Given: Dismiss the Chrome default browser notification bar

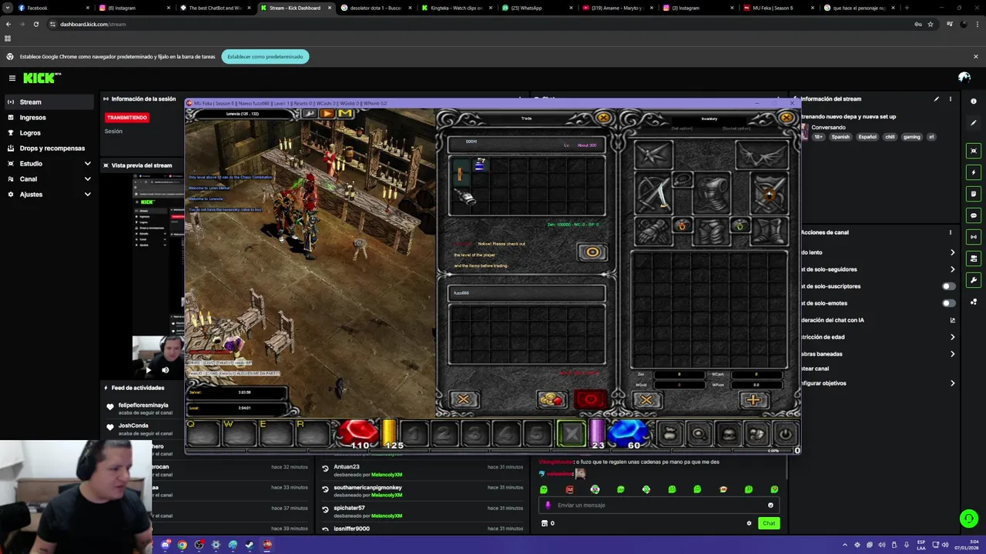Looking at the screenshot, I should 975,56.
